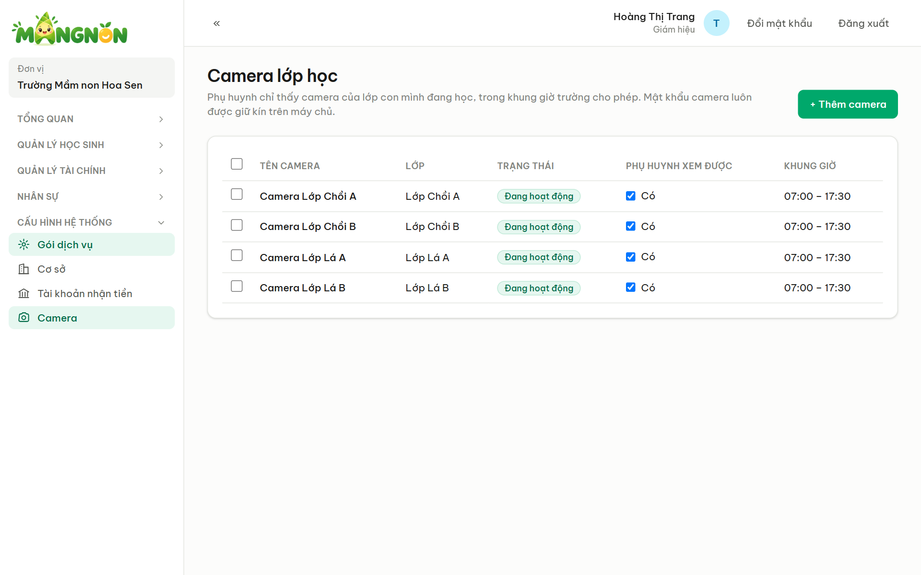Click user name Hoàng Thị Trang
921x575 pixels.
click(x=654, y=17)
